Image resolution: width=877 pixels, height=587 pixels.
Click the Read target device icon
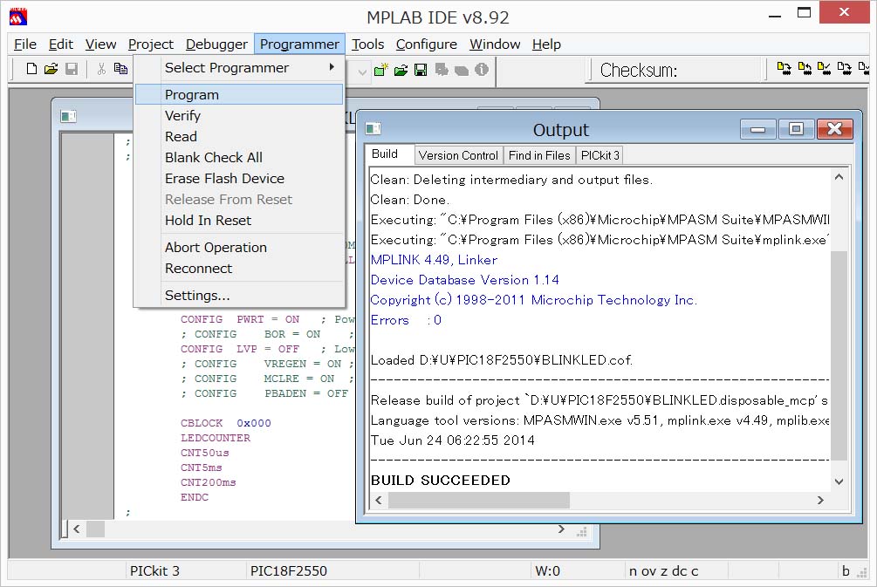click(x=805, y=69)
